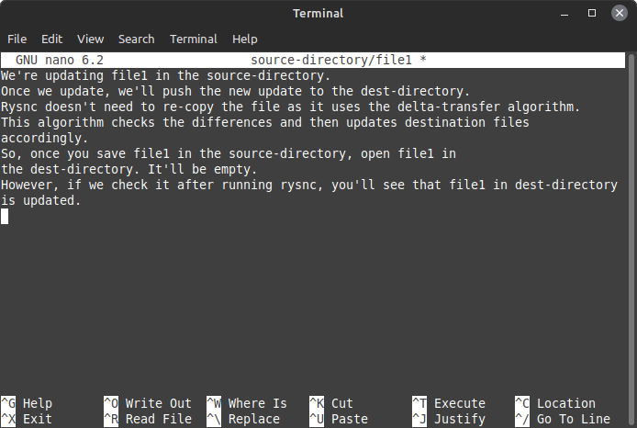Click the ^O Write Out shortcut

147,403
